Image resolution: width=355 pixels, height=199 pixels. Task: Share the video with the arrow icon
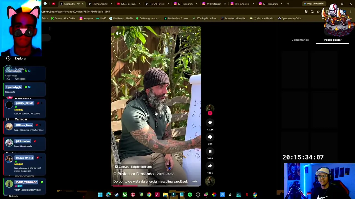pos(210,166)
